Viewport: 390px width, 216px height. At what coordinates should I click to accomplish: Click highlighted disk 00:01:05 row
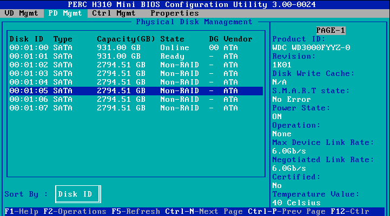coord(135,91)
